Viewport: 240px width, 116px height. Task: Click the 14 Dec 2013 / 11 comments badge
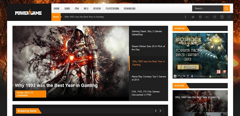coord(31,94)
